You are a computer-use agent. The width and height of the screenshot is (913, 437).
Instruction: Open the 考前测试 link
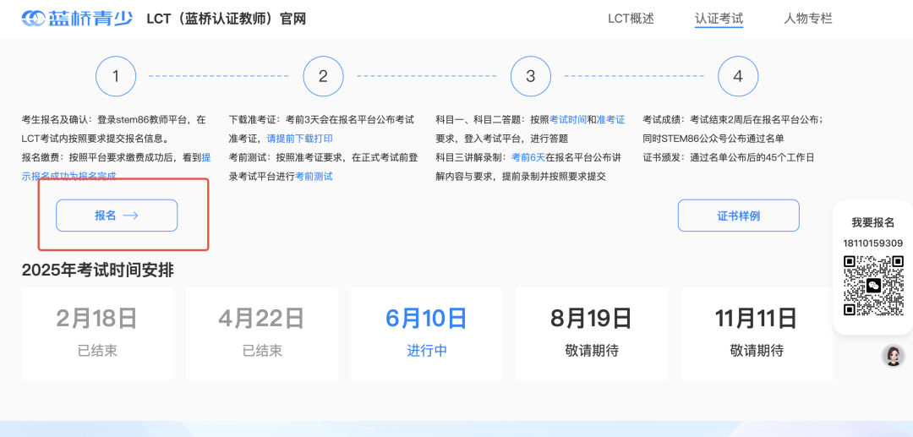point(314,176)
